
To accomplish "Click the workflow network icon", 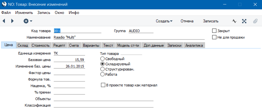I will (244, 21).
